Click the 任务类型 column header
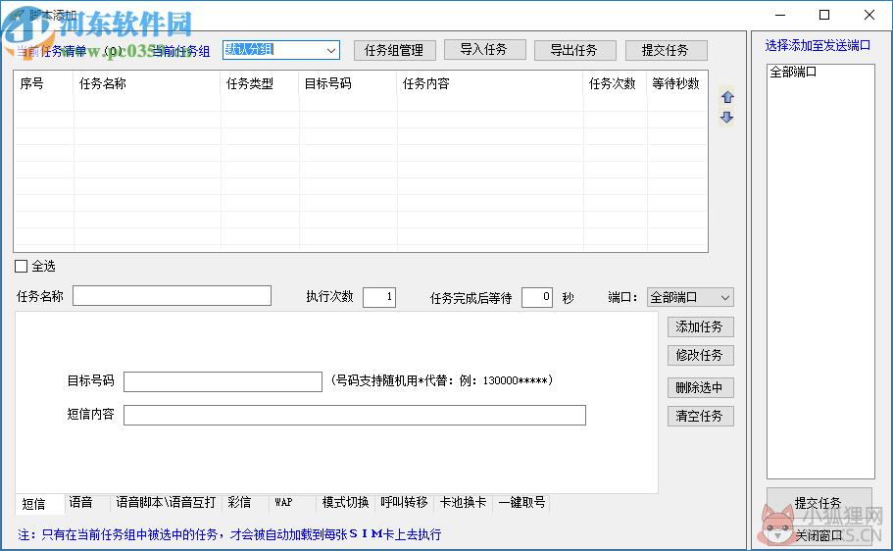This screenshot has height=551, width=893. coord(260,83)
